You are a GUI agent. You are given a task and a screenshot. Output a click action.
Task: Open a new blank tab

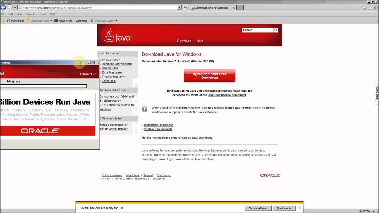coord(240,8)
